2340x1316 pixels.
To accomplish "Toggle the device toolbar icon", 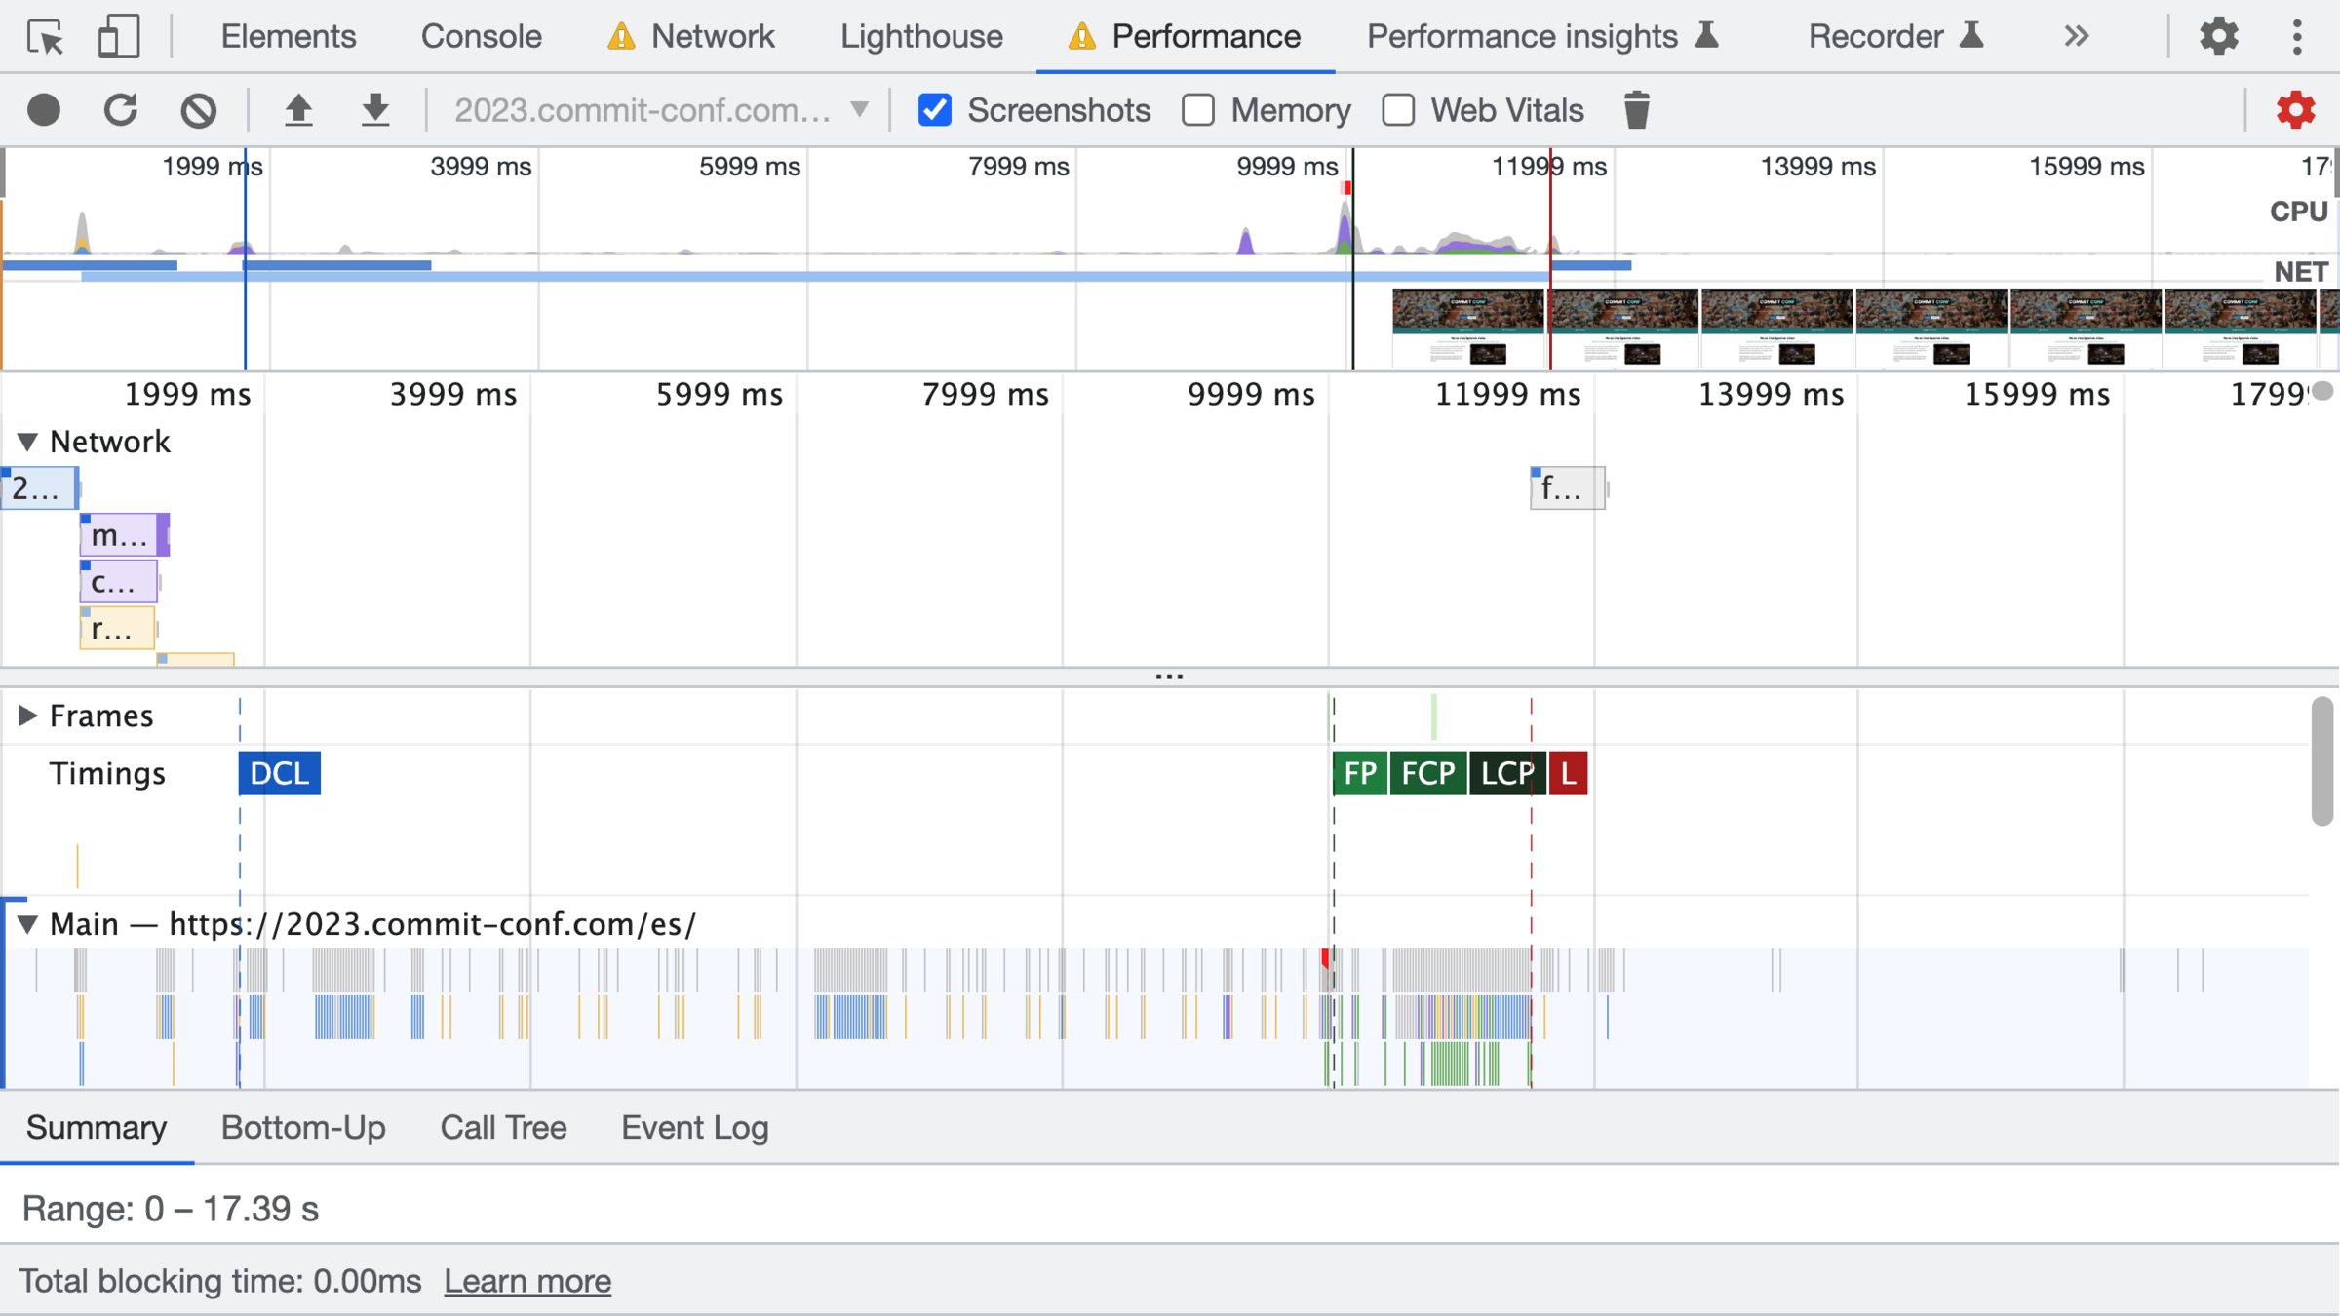I will [x=119, y=37].
